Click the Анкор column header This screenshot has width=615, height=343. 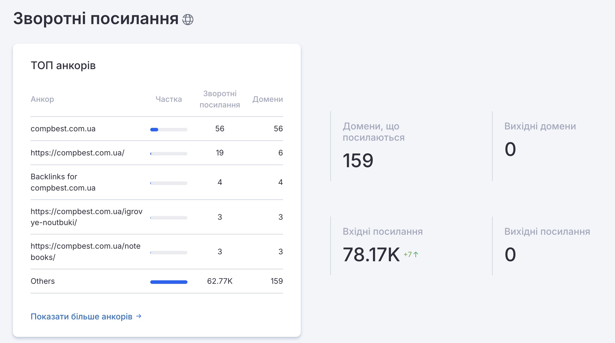point(42,99)
